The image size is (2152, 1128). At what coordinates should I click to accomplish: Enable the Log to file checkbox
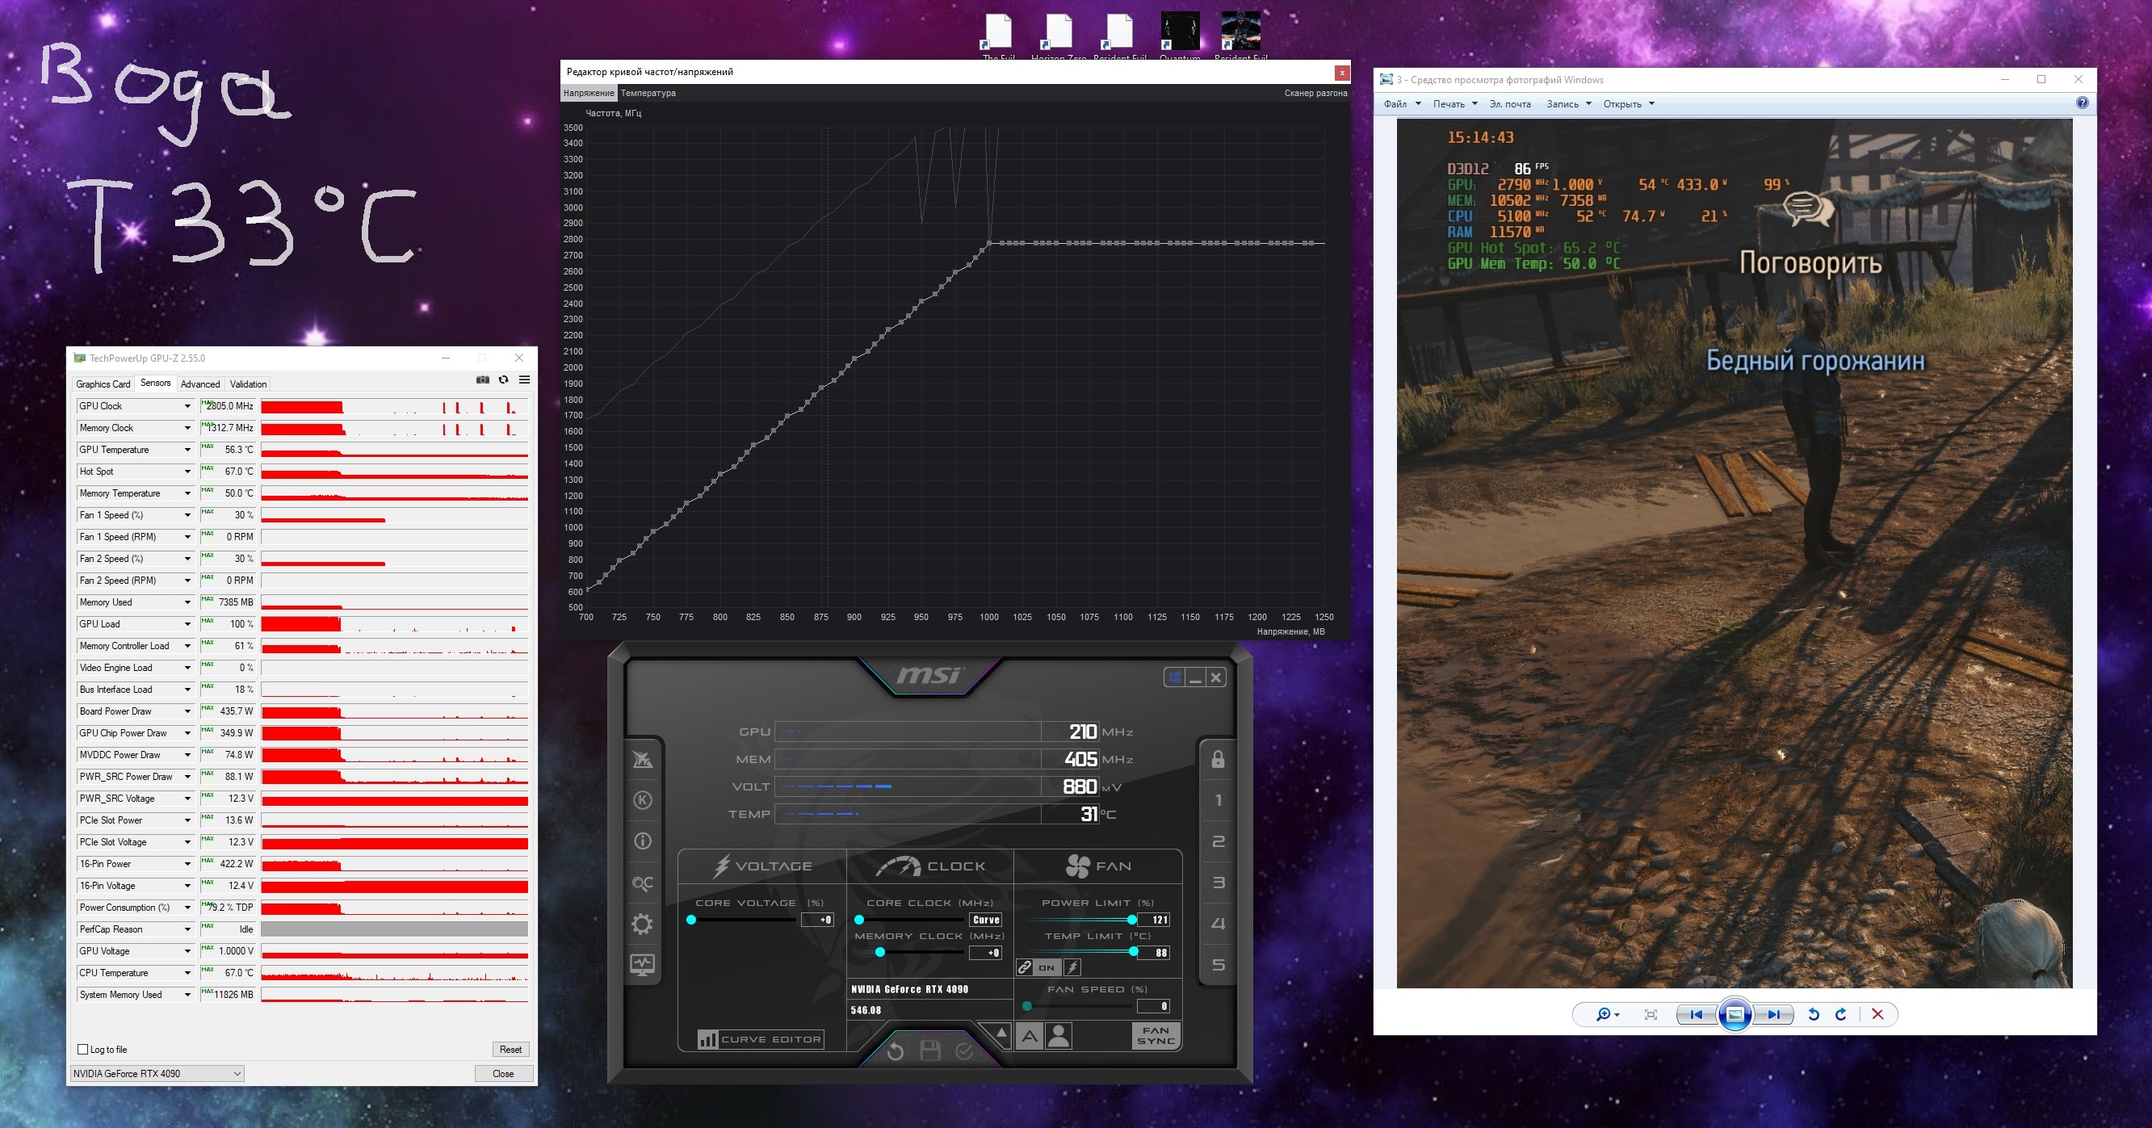[82, 1050]
